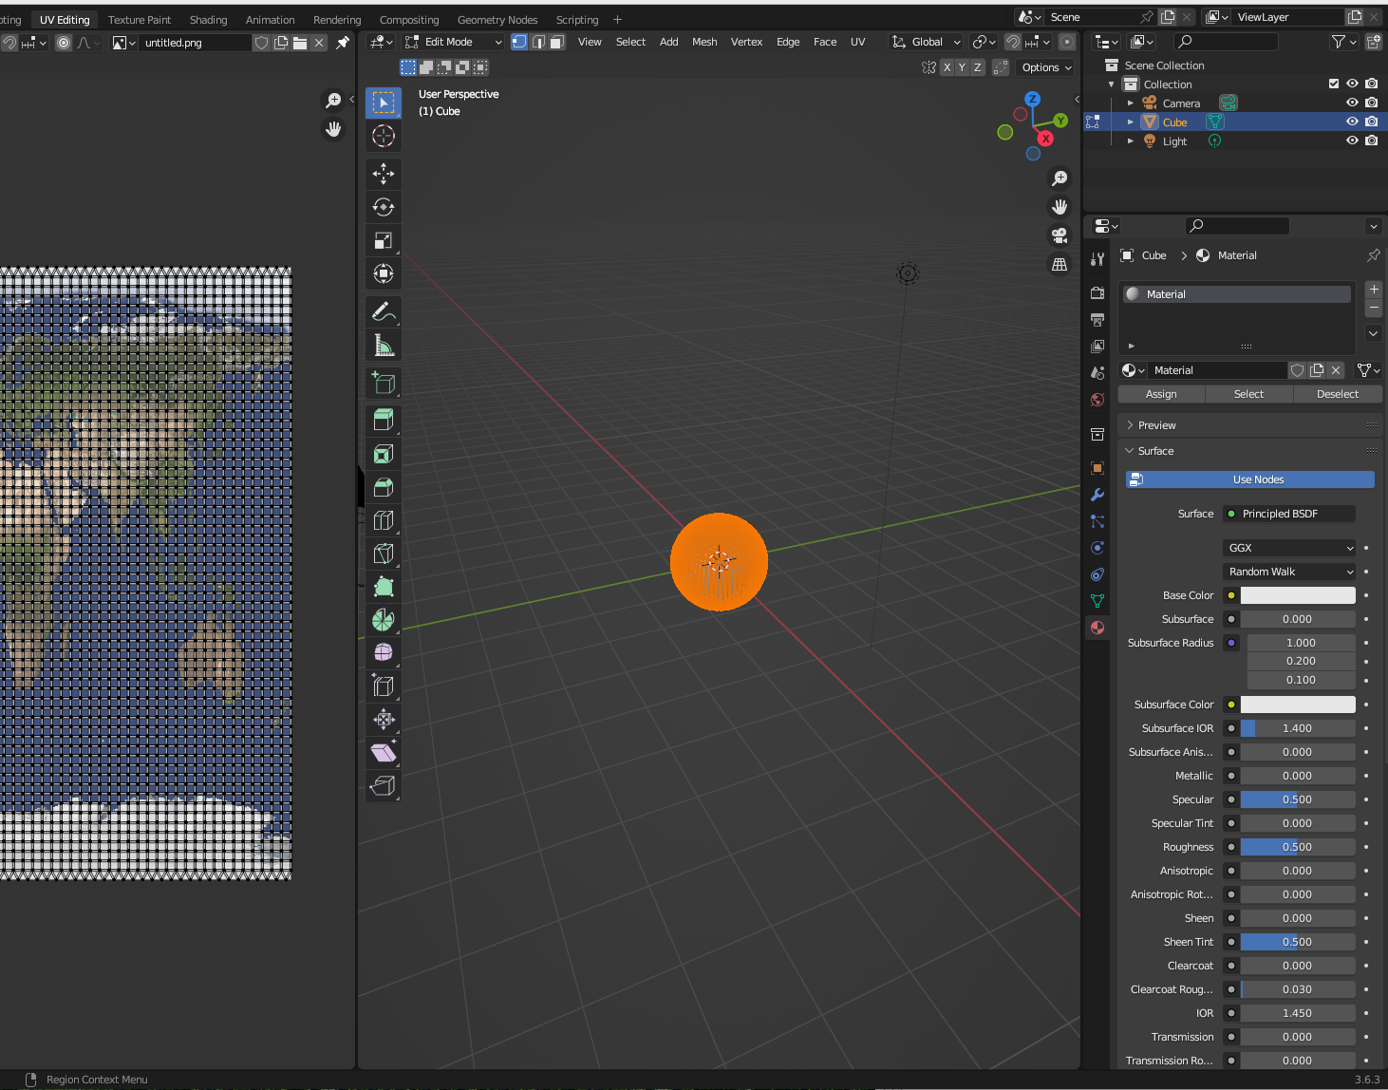This screenshot has width=1388, height=1090.
Task: Select the Shrink/Fatten tool
Action: pos(384,719)
